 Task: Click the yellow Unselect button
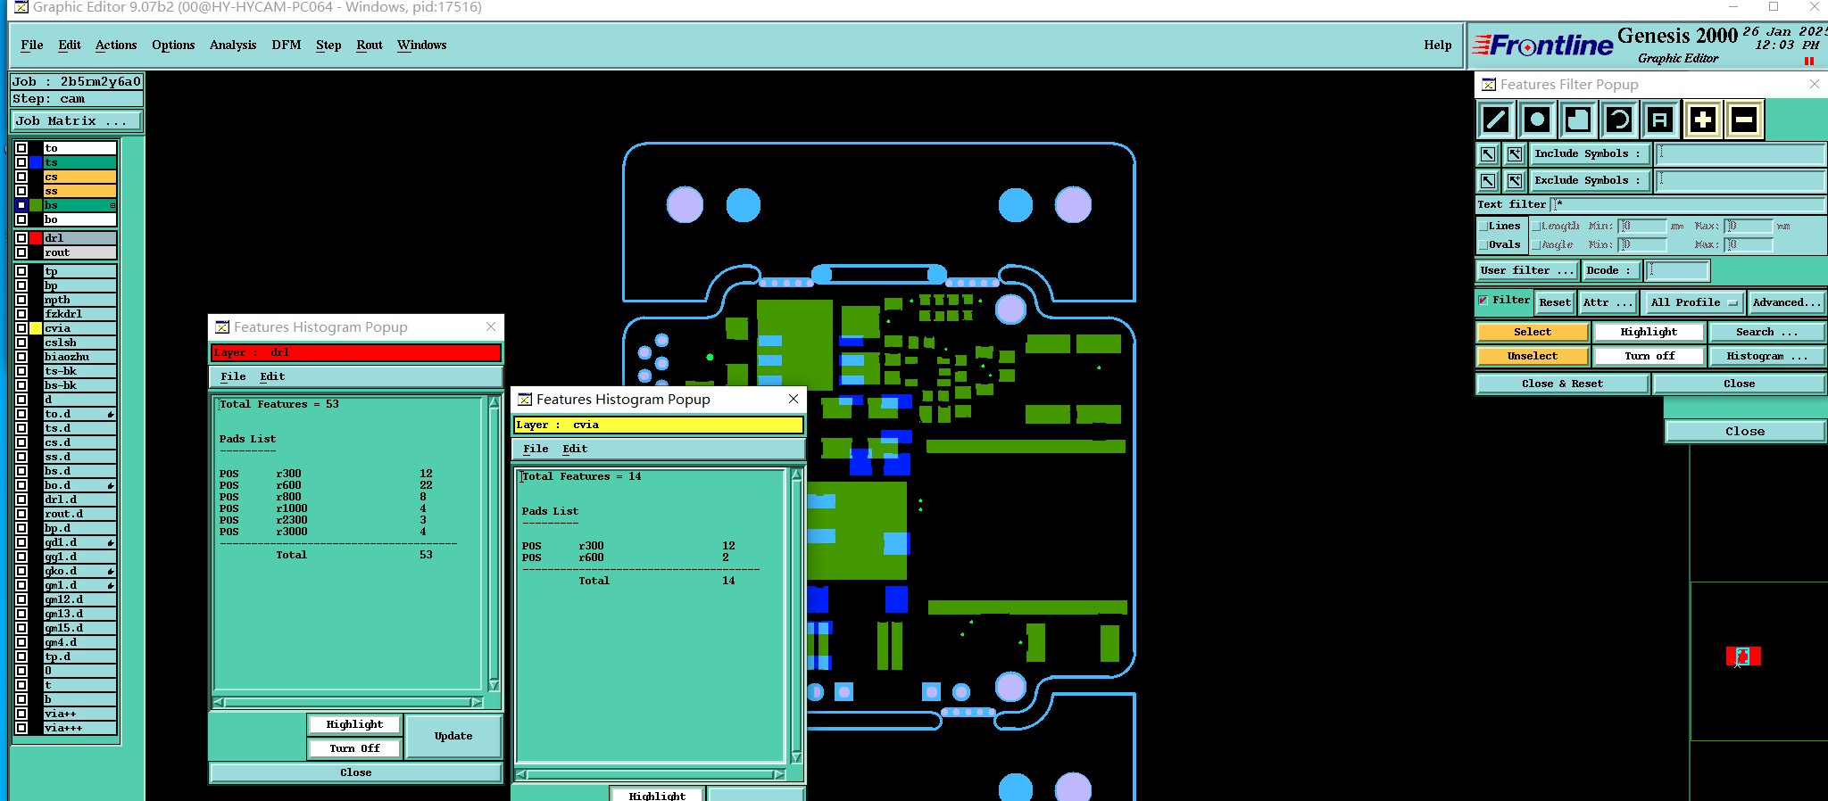coord(1533,356)
